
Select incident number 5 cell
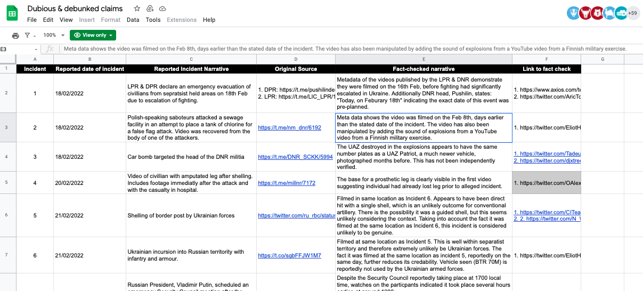tap(35, 215)
